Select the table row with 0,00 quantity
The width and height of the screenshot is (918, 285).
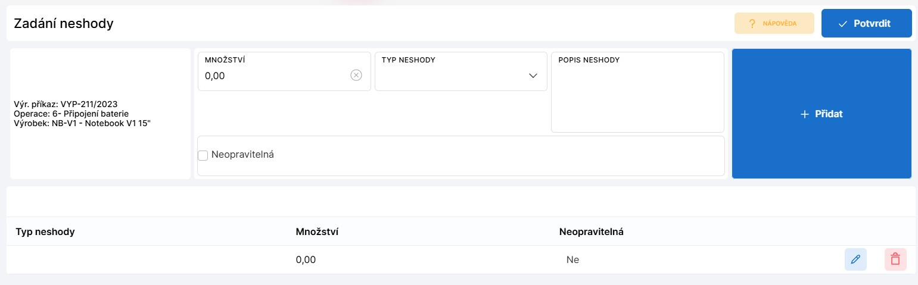point(460,259)
